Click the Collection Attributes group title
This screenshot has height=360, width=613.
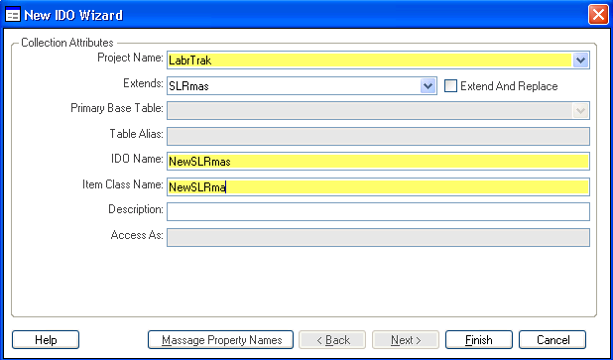(x=67, y=43)
